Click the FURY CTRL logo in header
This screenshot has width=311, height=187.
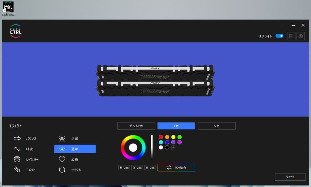point(16,31)
